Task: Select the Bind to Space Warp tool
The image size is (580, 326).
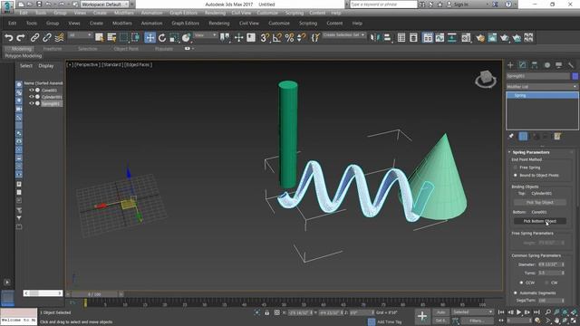Action: [59, 37]
